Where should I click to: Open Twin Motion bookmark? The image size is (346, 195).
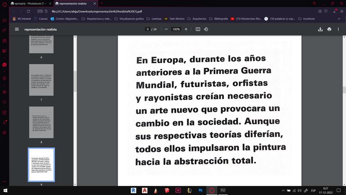174,19
